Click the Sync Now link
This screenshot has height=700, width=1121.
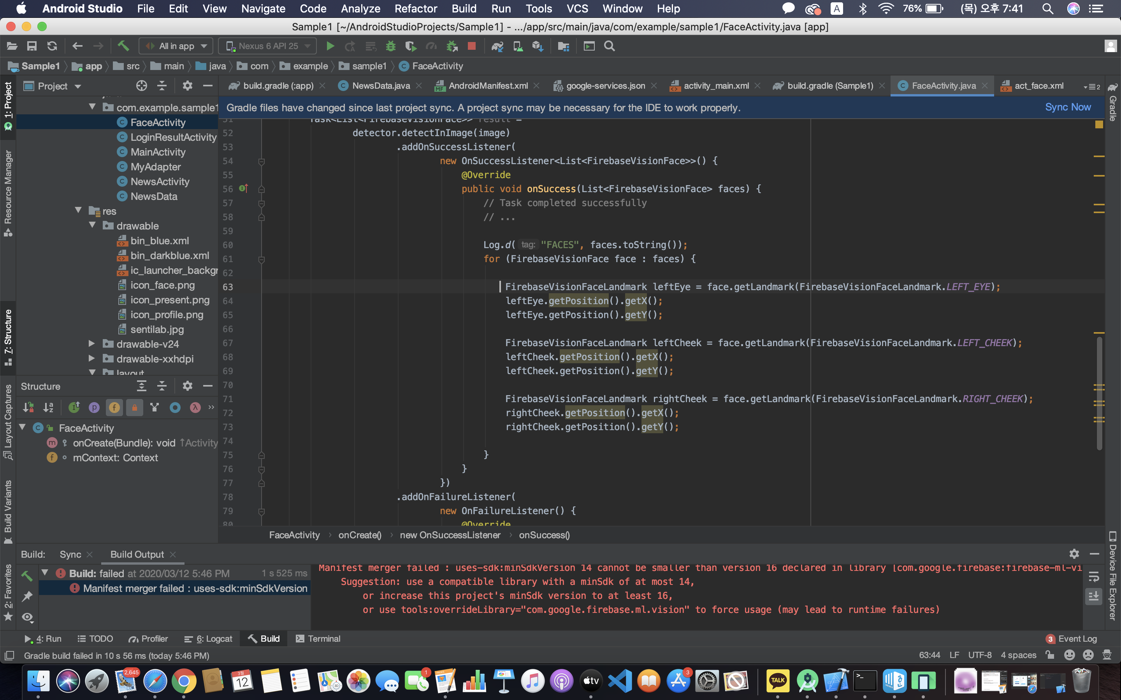pos(1067,107)
